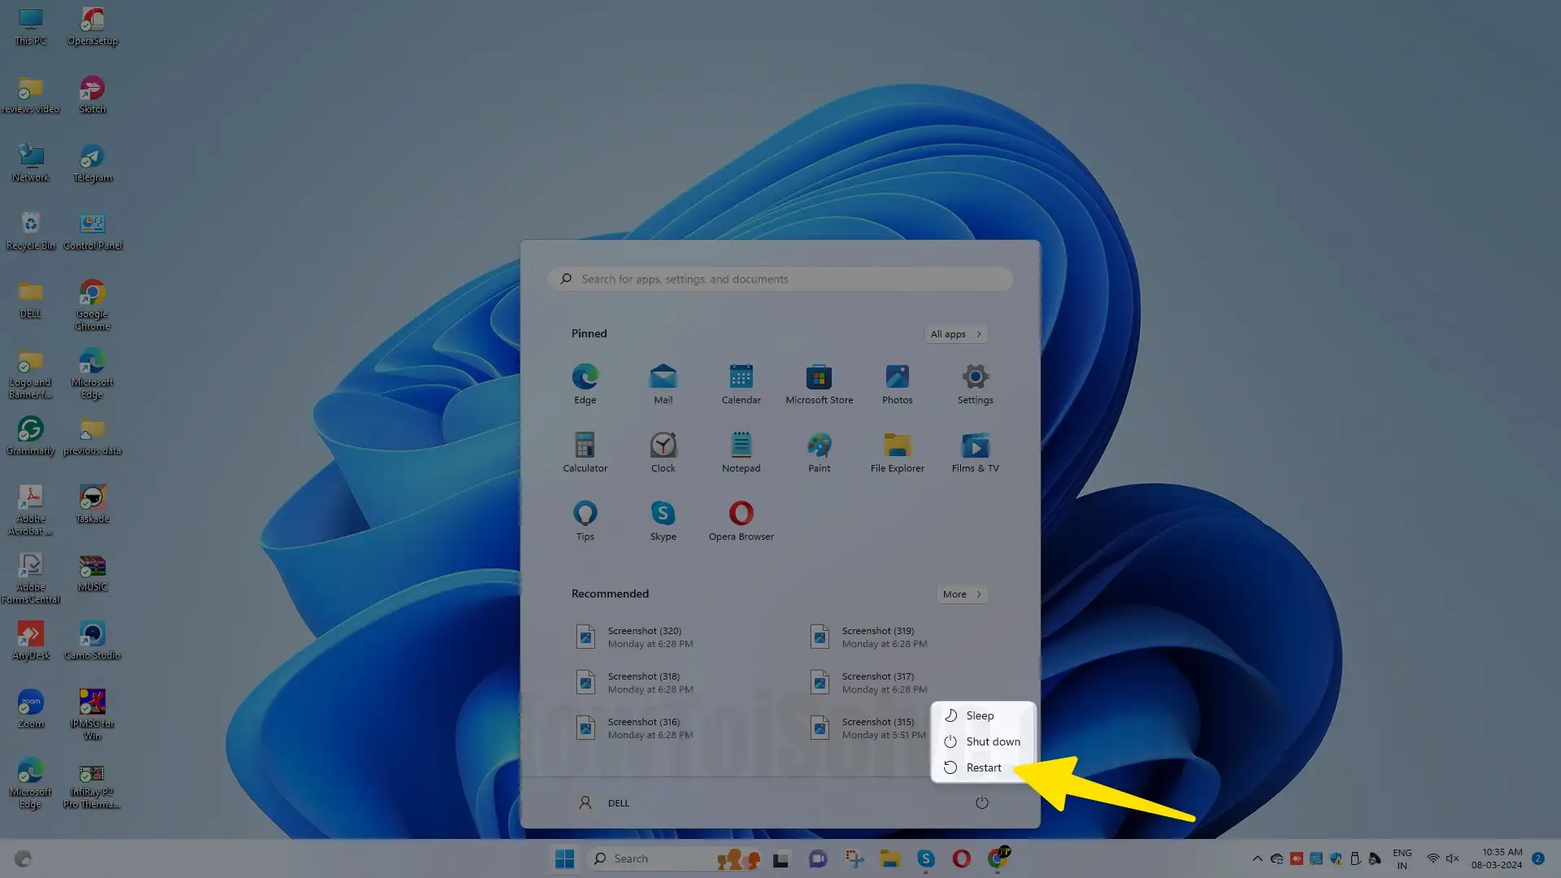Open File Explorer on the taskbar
This screenshot has height=878, width=1561.
[889, 859]
